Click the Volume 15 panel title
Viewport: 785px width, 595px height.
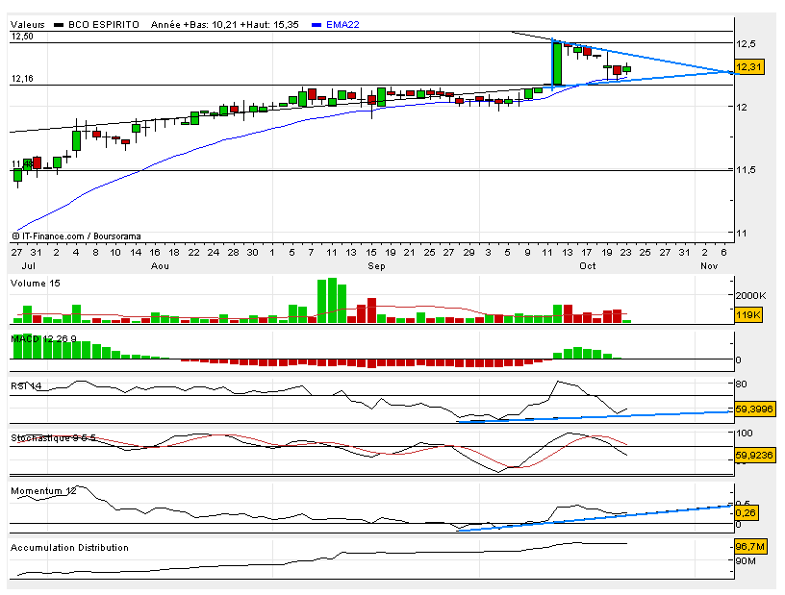pyautogui.click(x=35, y=284)
